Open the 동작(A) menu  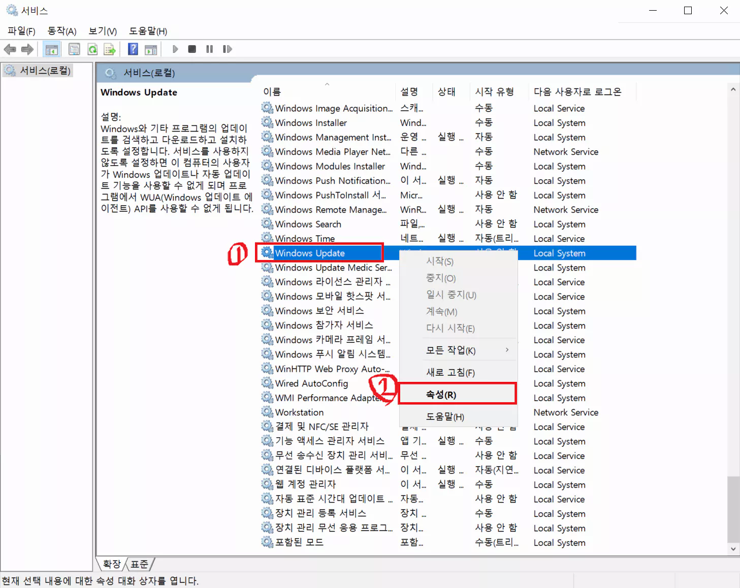62,31
